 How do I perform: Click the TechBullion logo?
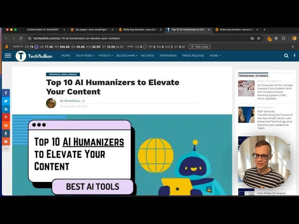click(34, 56)
